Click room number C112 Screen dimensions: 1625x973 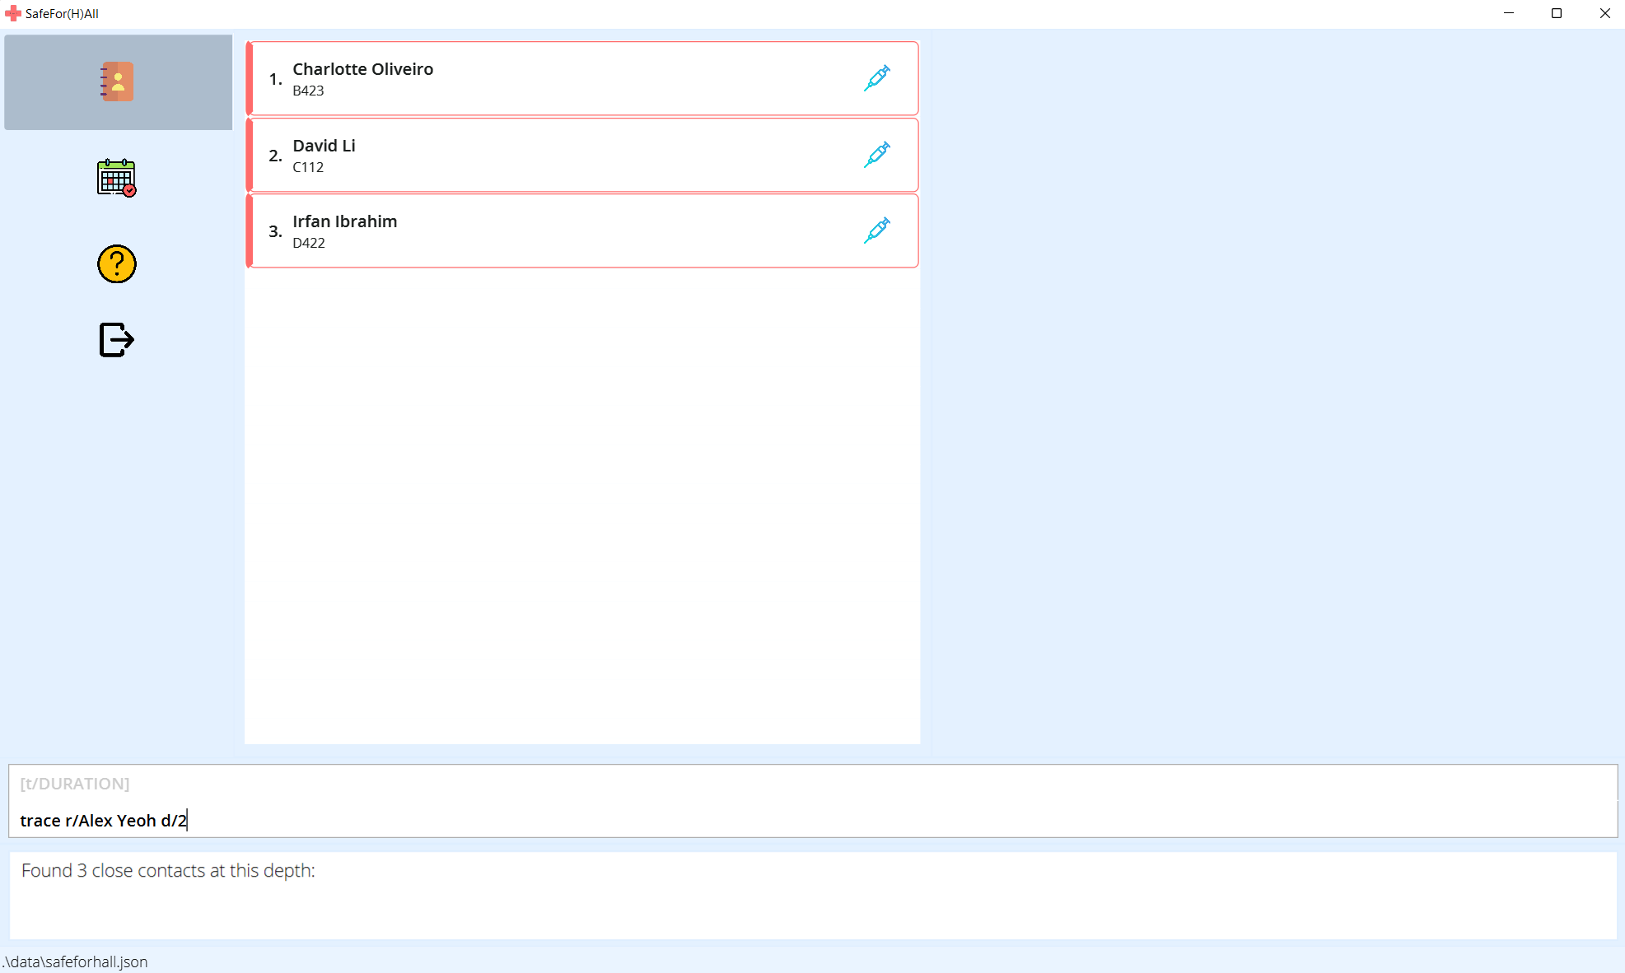click(x=308, y=167)
